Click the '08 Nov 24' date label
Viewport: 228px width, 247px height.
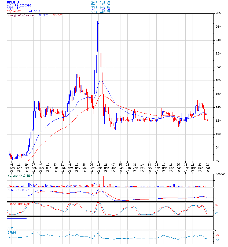[x=70, y=168]
